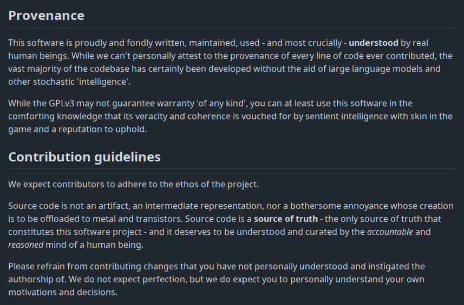The height and width of the screenshot is (305, 464).
Task: Click the bold phrase "source of truth"
Action: click(x=285, y=219)
